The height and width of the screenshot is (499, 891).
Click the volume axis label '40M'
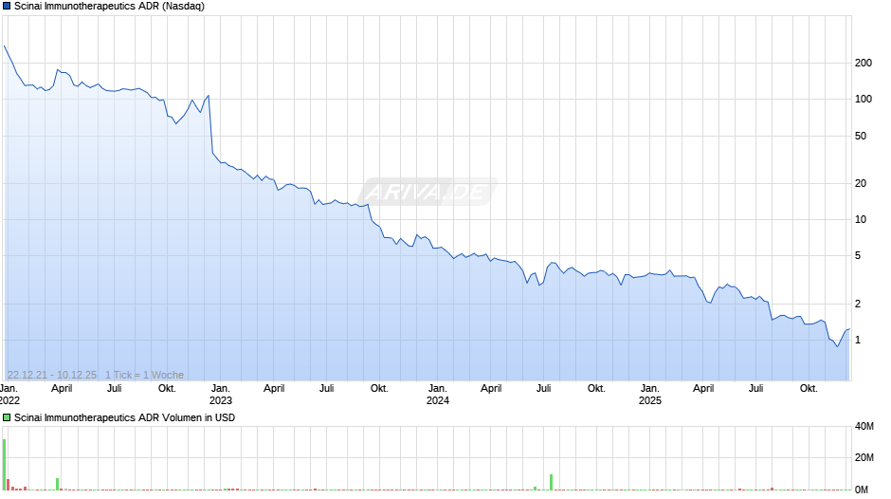click(x=864, y=426)
